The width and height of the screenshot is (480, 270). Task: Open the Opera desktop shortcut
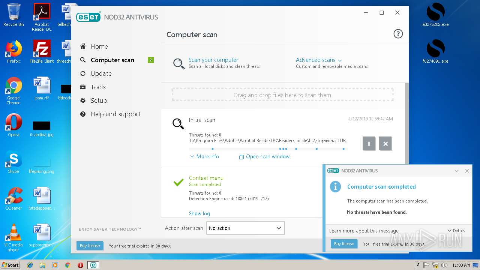(13, 125)
